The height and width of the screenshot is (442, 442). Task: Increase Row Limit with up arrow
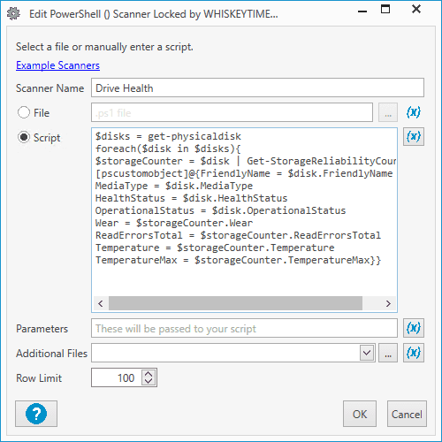coord(149,374)
